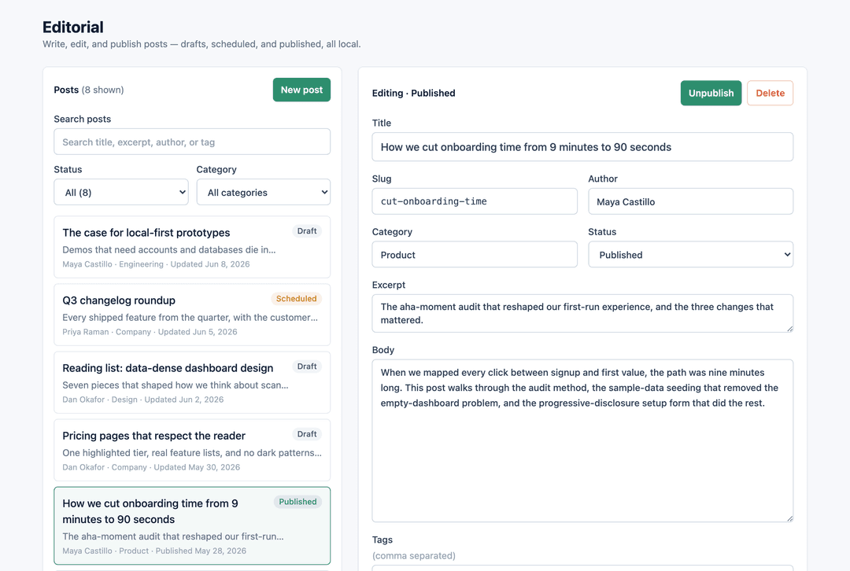This screenshot has height=571, width=850.
Task: Edit the Slug field cut-onboarding-time
Action: click(x=475, y=201)
